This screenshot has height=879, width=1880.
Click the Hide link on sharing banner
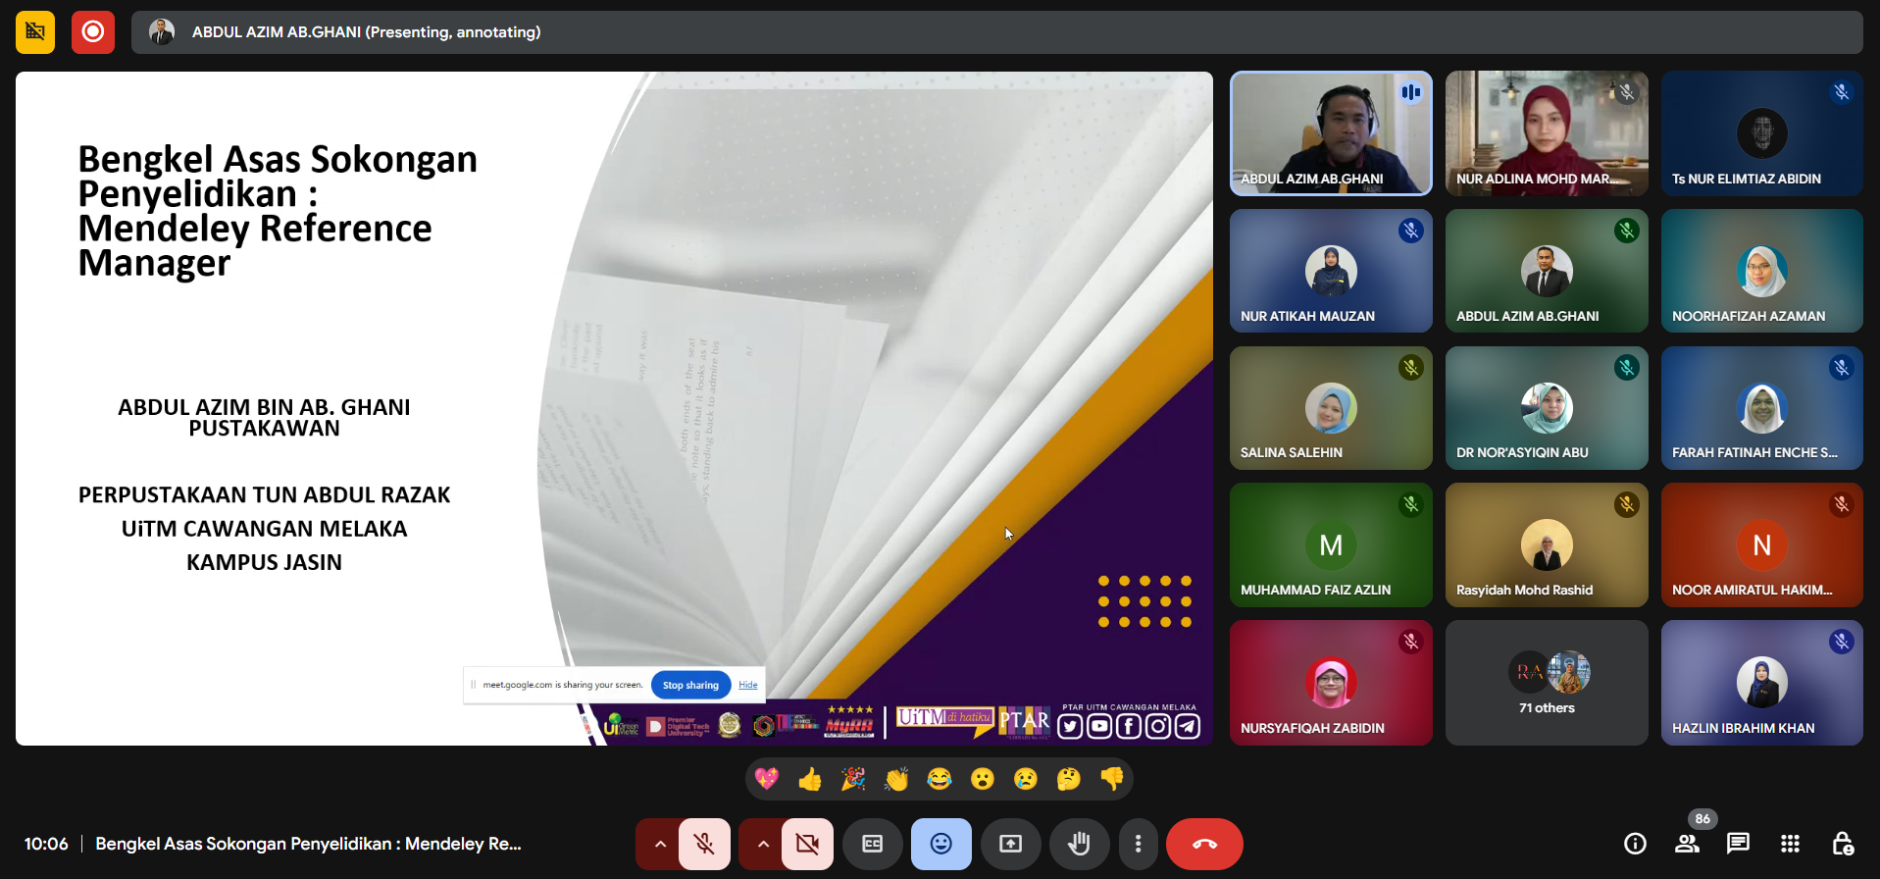(748, 685)
